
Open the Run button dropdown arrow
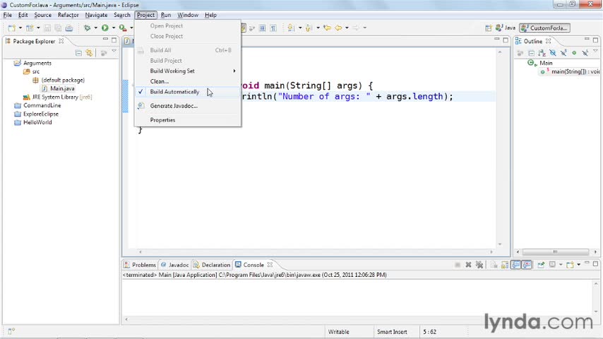point(113,28)
